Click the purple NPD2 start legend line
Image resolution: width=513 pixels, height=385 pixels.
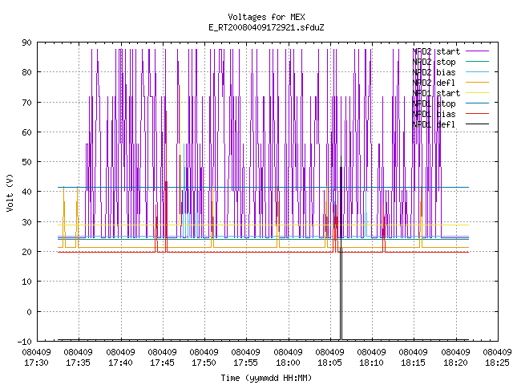point(477,51)
